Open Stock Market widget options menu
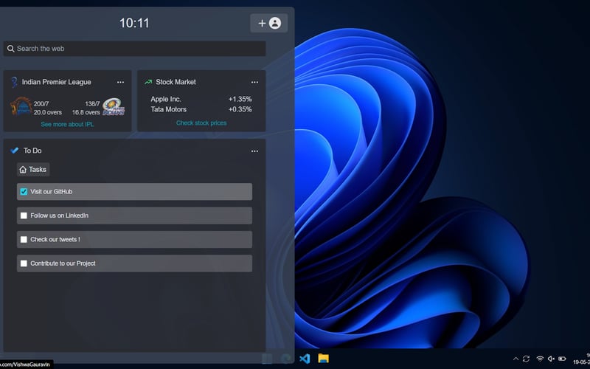The width and height of the screenshot is (590, 369). pos(254,82)
